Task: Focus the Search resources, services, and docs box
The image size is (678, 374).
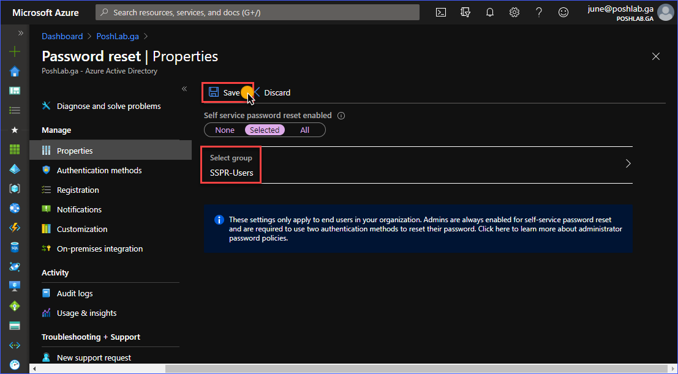Action: tap(257, 12)
